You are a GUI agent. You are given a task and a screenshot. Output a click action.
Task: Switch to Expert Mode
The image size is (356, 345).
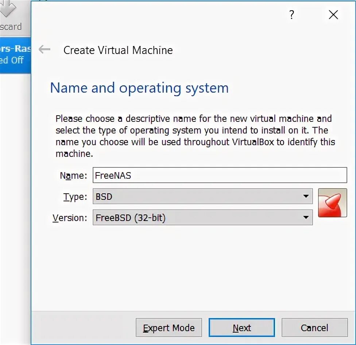169,327
